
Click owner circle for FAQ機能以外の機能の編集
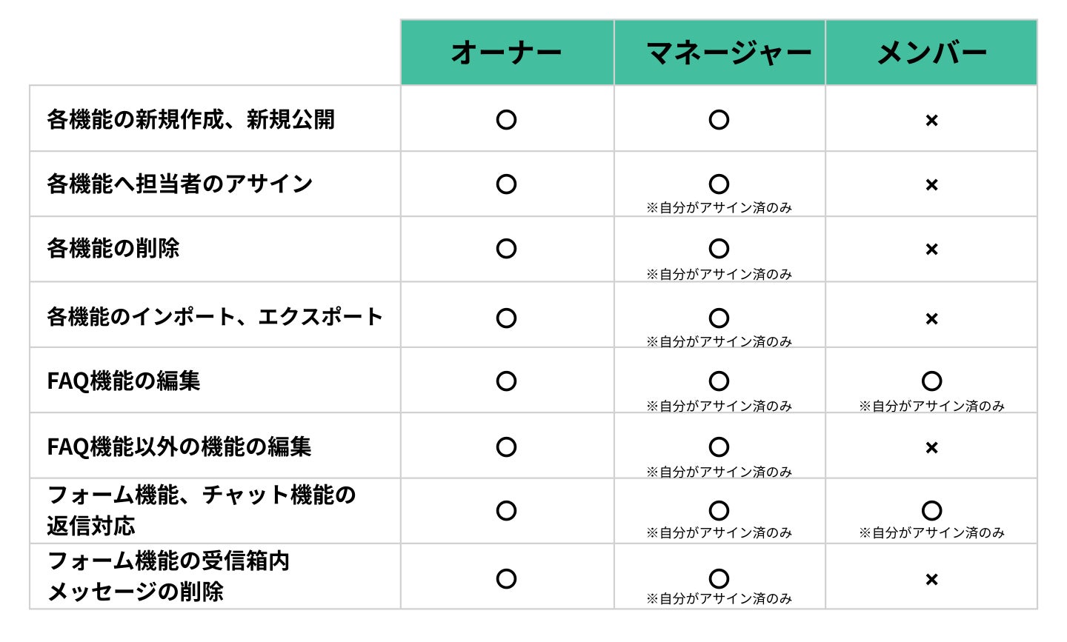(x=506, y=447)
